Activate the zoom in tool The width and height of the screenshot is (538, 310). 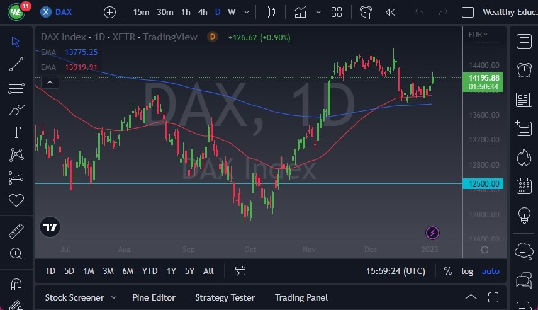(x=16, y=254)
